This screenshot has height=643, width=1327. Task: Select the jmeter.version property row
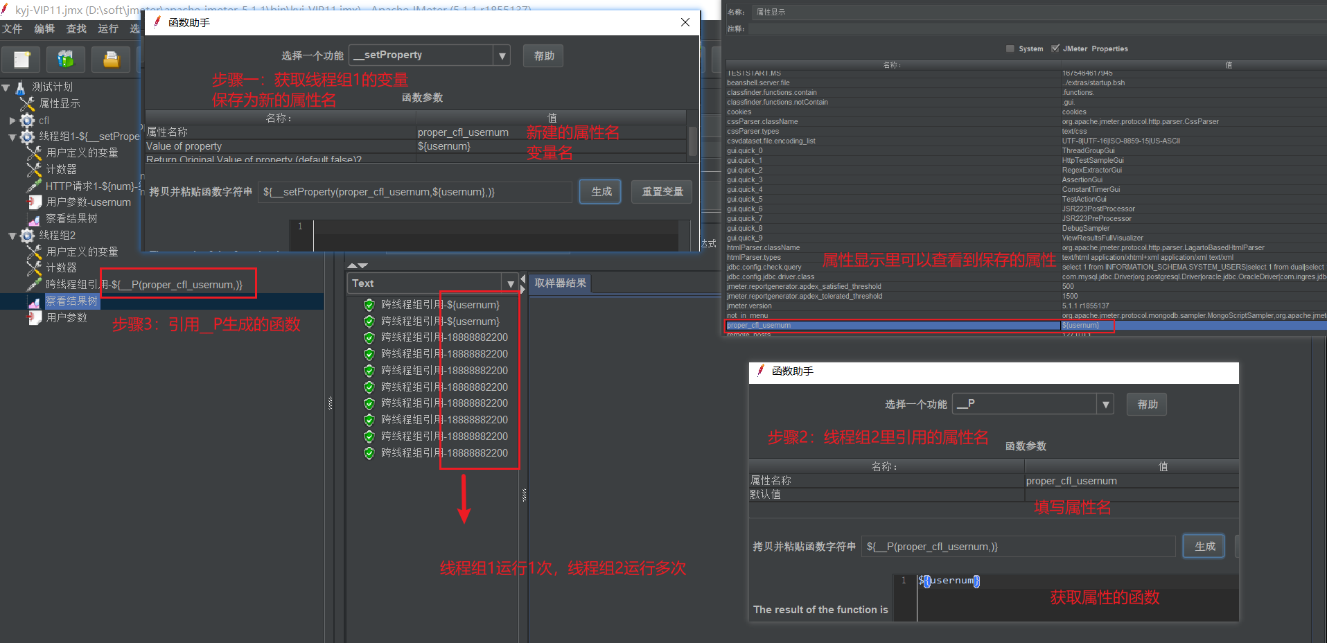pos(1026,306)
